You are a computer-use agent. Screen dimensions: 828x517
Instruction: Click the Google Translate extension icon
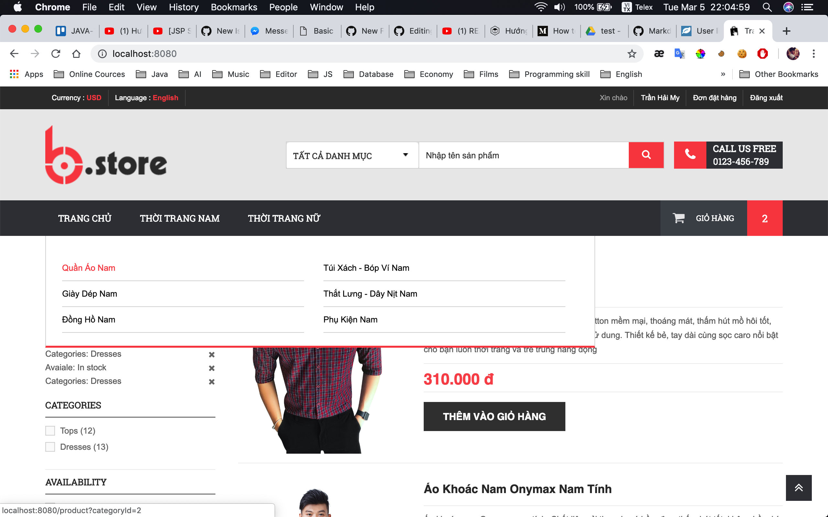[679, 53]
